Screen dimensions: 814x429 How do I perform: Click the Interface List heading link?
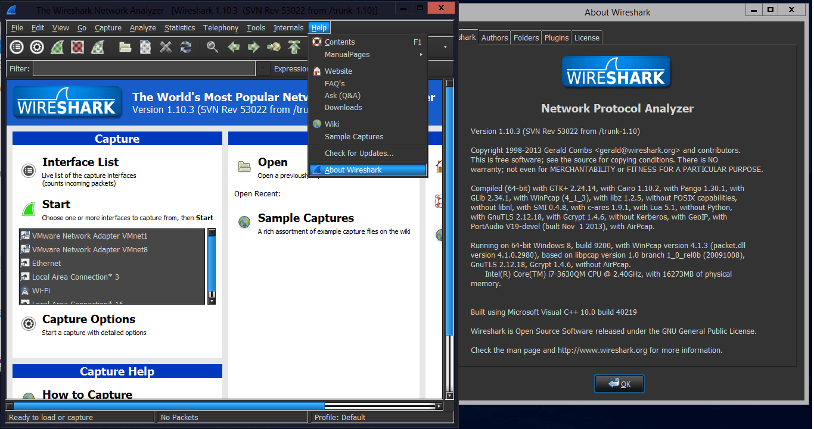(80, 162)
